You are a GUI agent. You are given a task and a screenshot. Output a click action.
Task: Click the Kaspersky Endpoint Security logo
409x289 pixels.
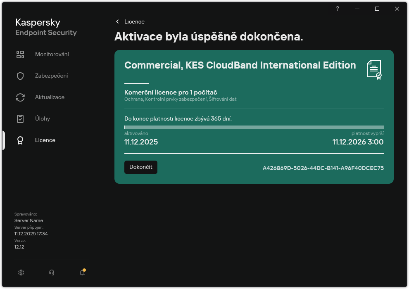(46, 26)
